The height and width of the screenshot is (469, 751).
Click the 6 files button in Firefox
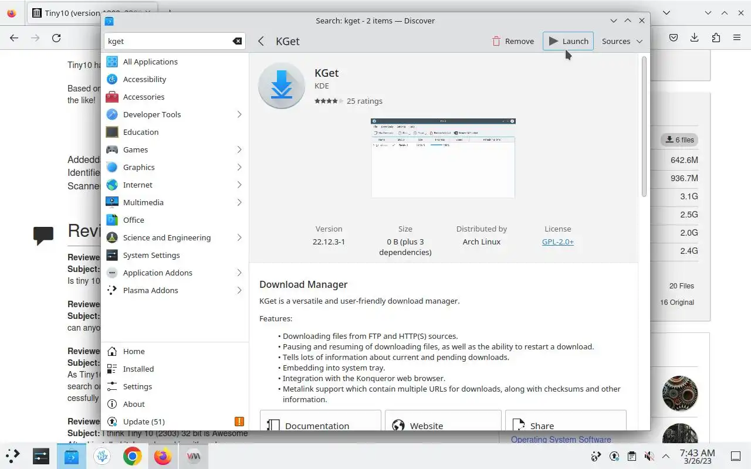click(x=679, y=140)
